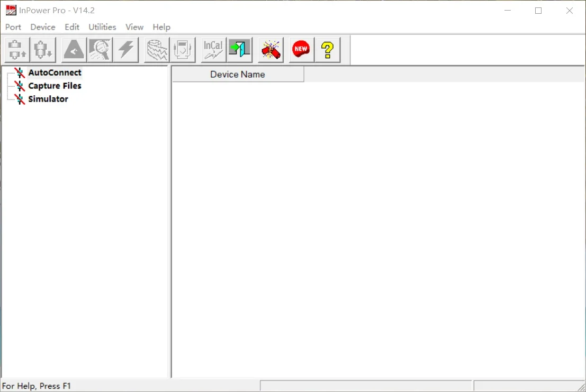Click the first toolbar icon with up arrow

17,50
